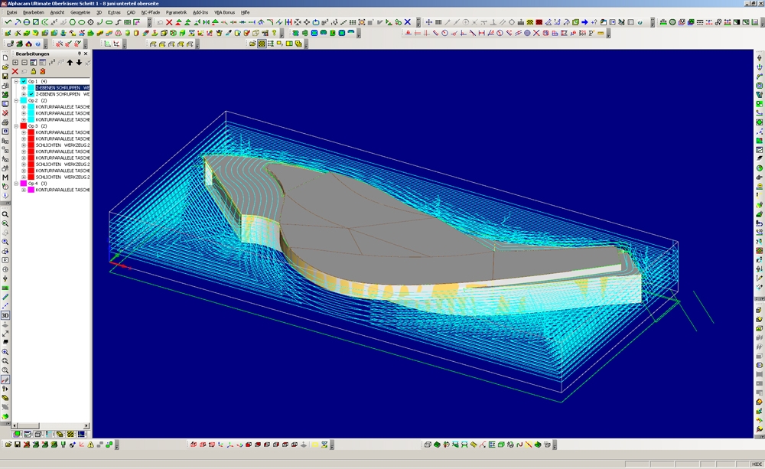Viewport: 765px width, 469px height.
Task: Tick the box of the highlighted Z-EBENEN SCHRUPPEN row
Action: (x=31, y=88)
